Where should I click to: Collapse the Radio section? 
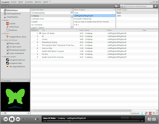point(2,20)
